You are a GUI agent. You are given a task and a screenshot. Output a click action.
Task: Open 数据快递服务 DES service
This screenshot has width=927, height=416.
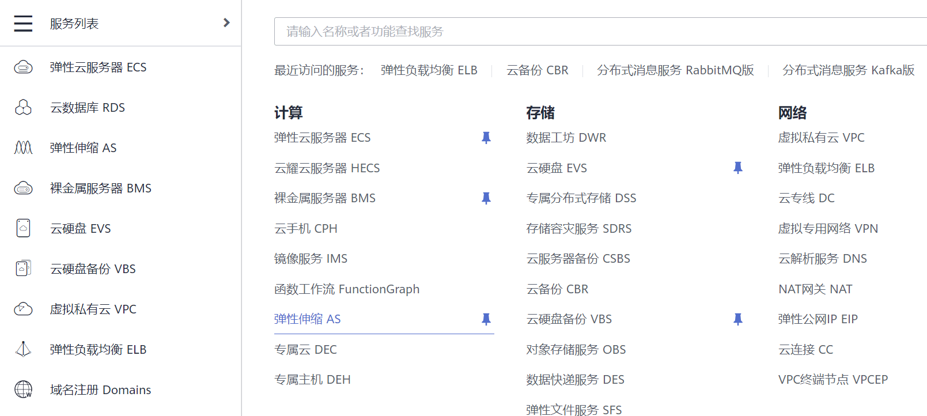click(576, 380)
